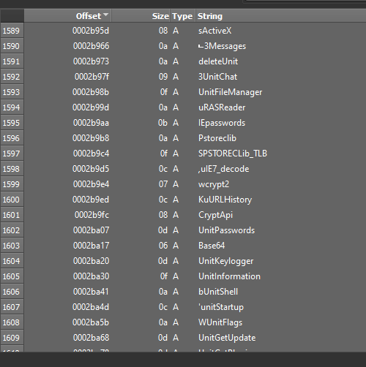Sort by the Size column header
The height and width of the screenshot is (367, 366).
pyautogui.click(x=141, y=16)
